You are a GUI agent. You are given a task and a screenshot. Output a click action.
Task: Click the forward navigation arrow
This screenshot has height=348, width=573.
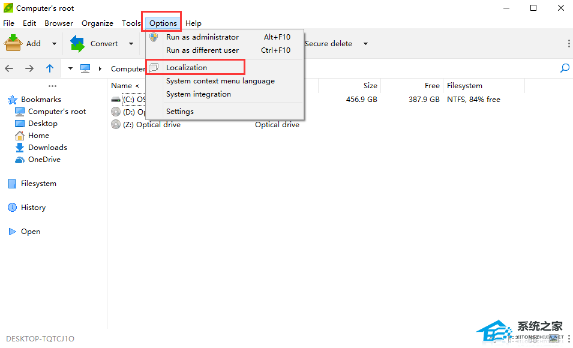[29, 68]
